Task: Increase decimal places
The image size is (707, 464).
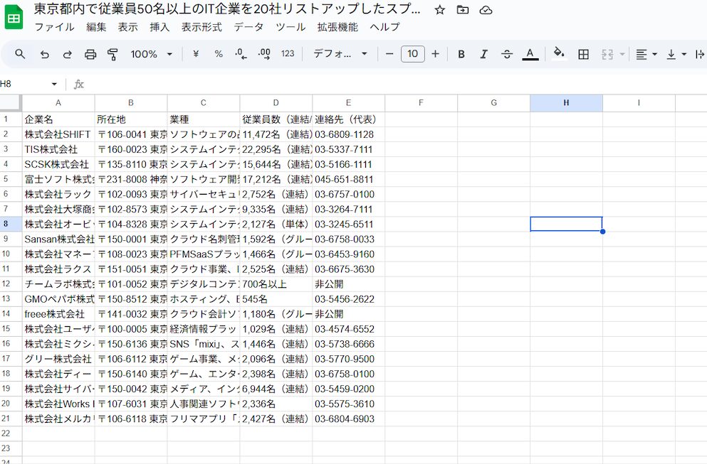Action: (x=264, y=54)
